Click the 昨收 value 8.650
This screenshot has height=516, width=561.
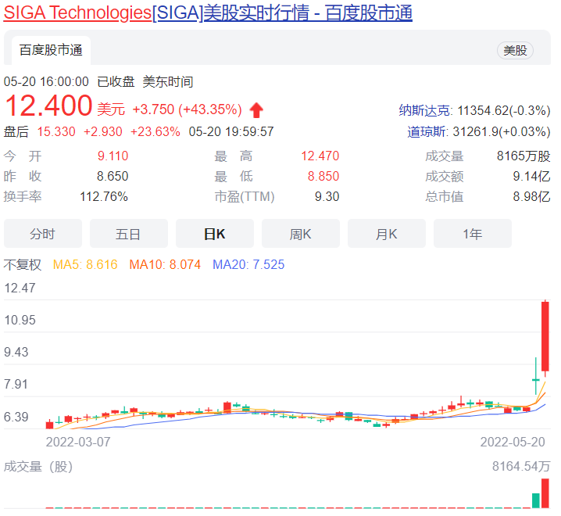point(113,176)
